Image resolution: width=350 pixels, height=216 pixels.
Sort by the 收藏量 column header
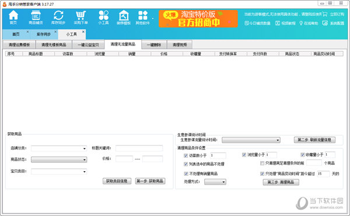199,54
